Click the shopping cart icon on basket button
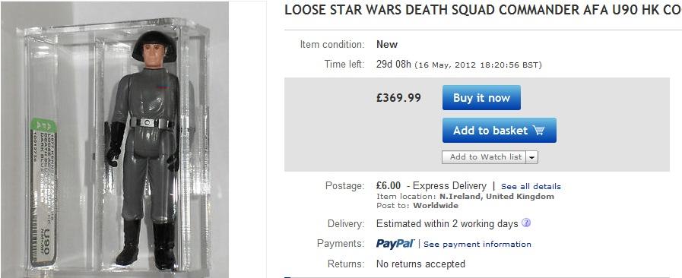The image size is (682, 278). click(x=538, y=131)
